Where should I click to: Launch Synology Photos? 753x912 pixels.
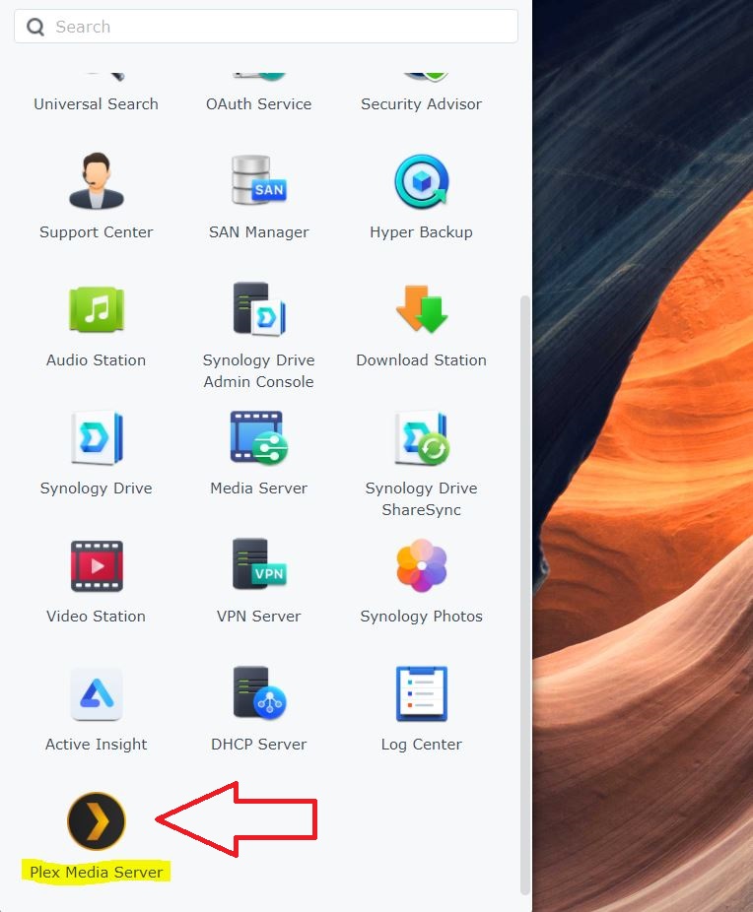pyautogui.click(x=421, y=566)
